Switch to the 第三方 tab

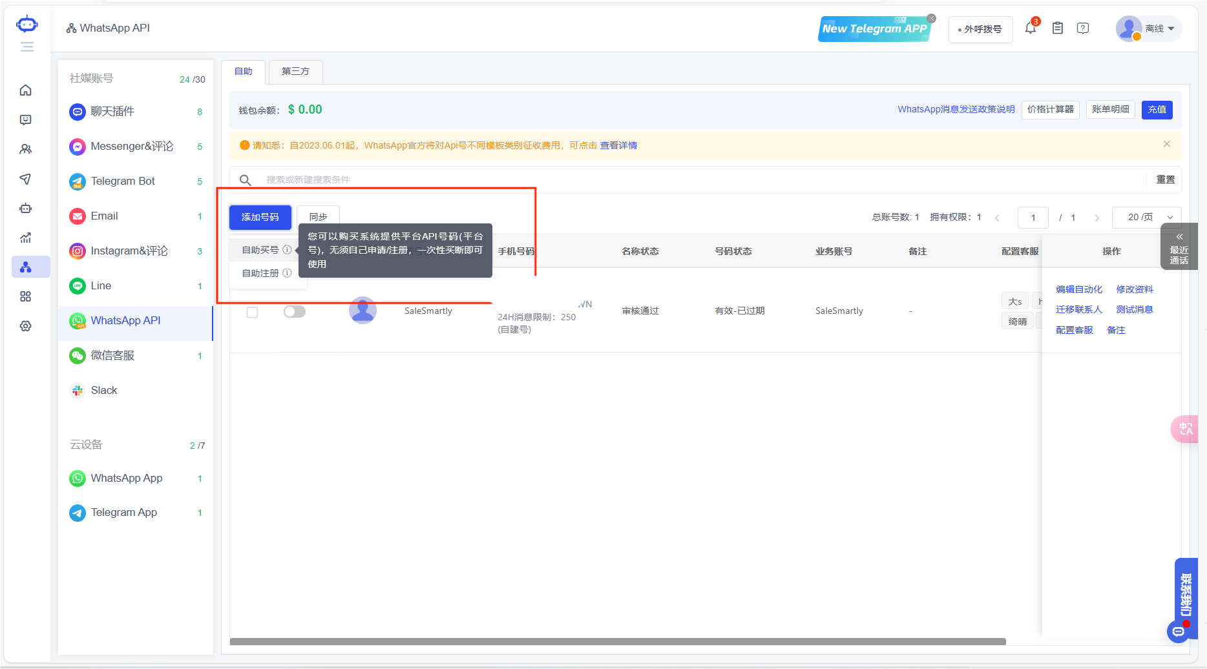point(295,72)
